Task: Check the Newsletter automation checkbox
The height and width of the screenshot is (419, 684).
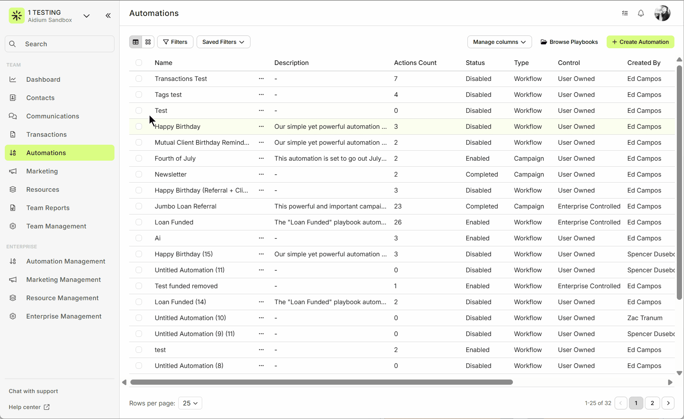Action: click(139, 174)
